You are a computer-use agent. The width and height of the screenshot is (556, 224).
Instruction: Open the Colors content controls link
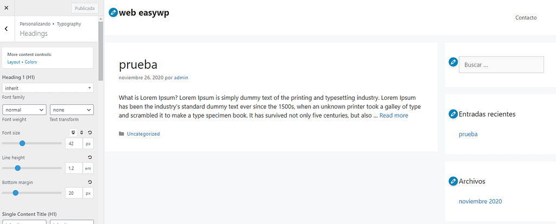pos(31,62)
